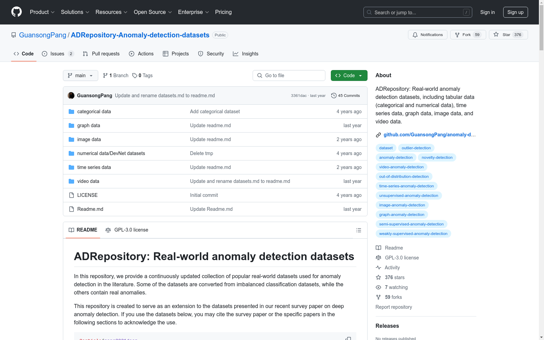Screen dimensions: 544x340
Task: Expand the Product menu
Action: pos(42,12)
